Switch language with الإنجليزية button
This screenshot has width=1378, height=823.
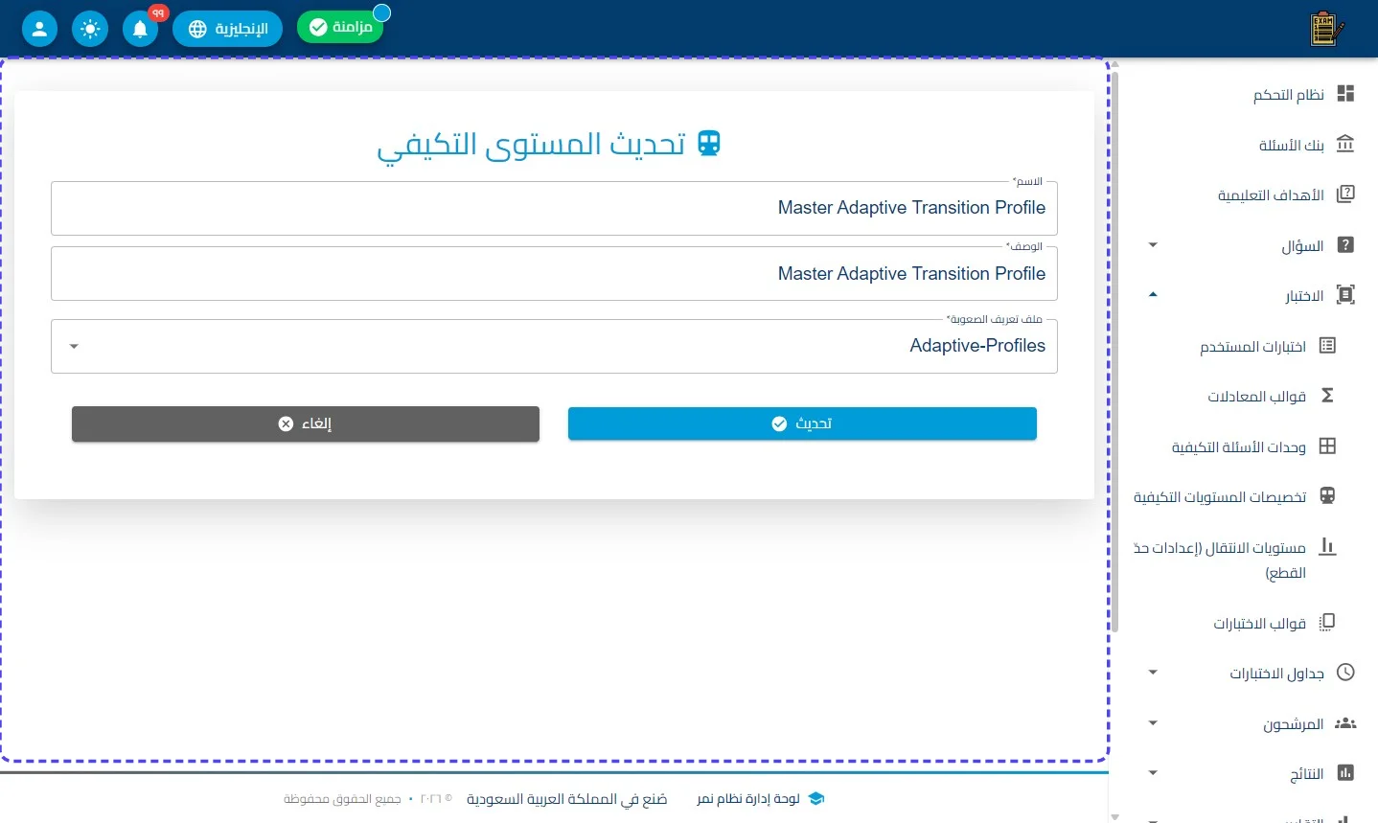[x=228, y=29]
